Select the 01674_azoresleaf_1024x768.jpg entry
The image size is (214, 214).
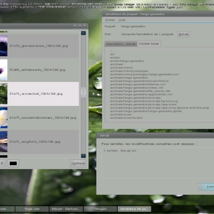39,94
